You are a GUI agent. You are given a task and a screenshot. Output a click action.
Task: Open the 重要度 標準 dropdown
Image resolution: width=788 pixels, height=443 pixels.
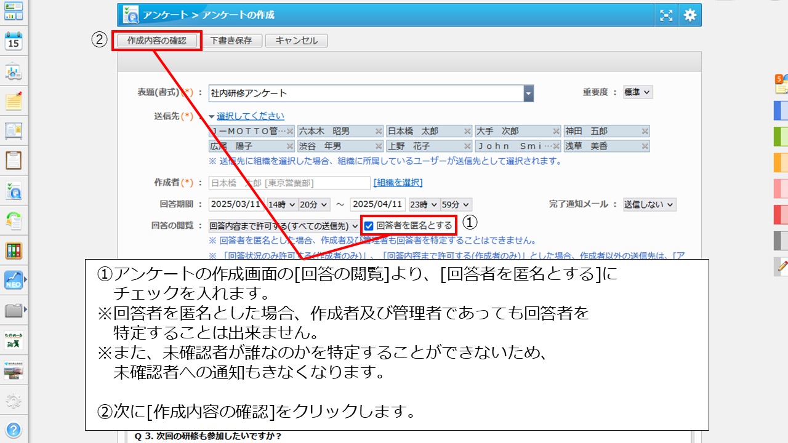[x=638, y=92]
